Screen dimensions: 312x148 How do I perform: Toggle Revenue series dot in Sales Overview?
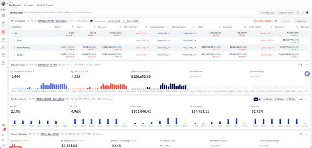132,71
